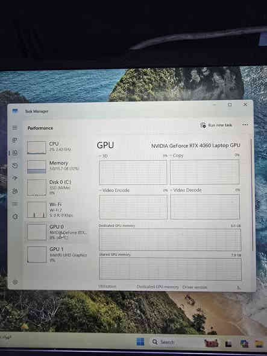Click the 'Performance' page heading
Viewport: 267px width, 356px height.
[x=40, y=128]
